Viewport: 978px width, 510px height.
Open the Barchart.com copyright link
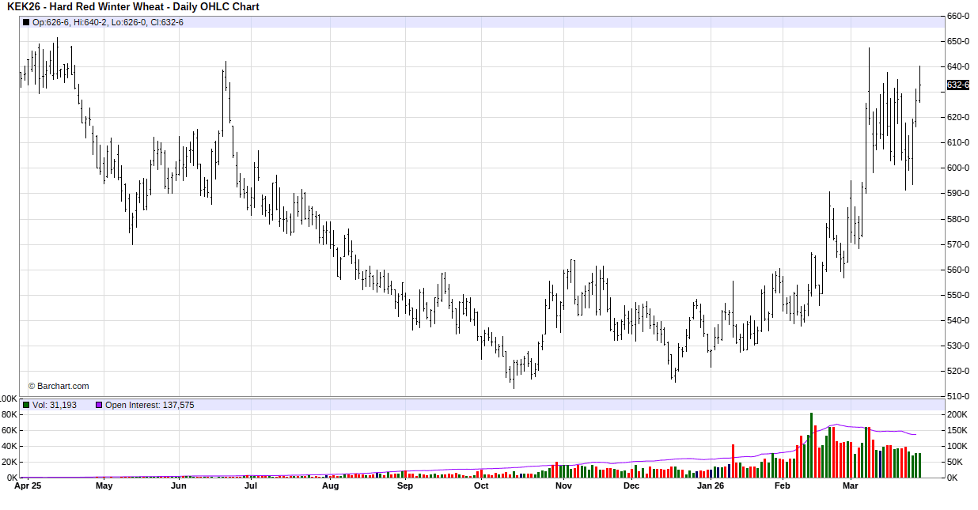click(59, 386)
